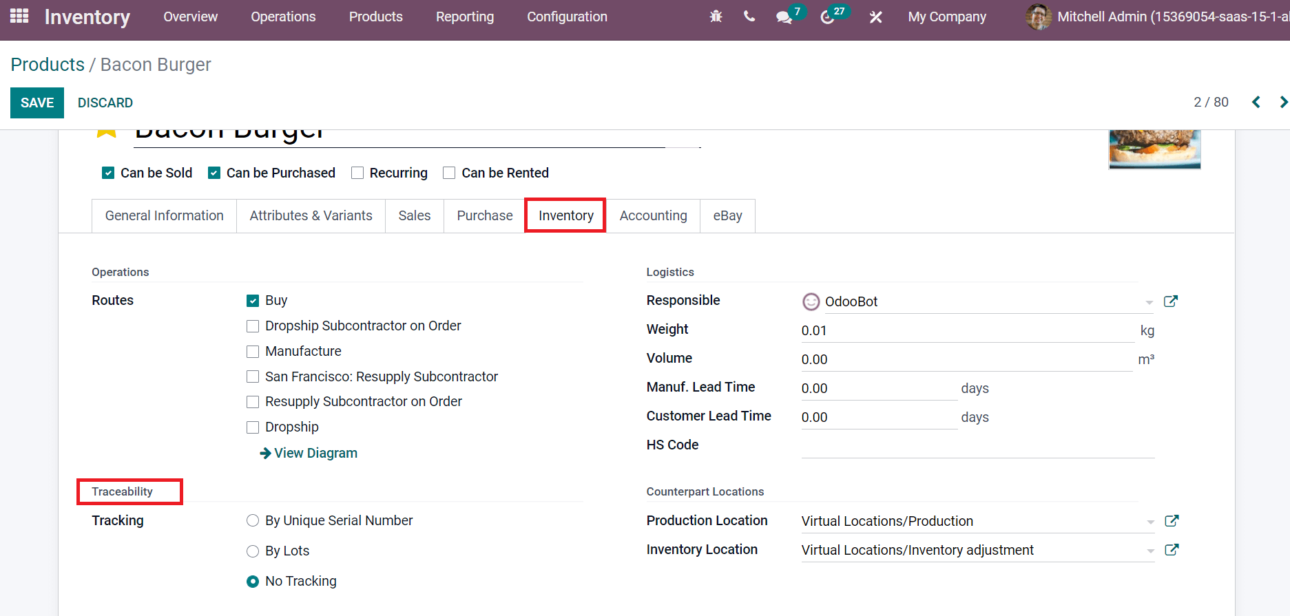The height and width of the screenshot is (616, 1290).
Task: Switch to the Inventory tab
Action: click(x=565, y=215)
